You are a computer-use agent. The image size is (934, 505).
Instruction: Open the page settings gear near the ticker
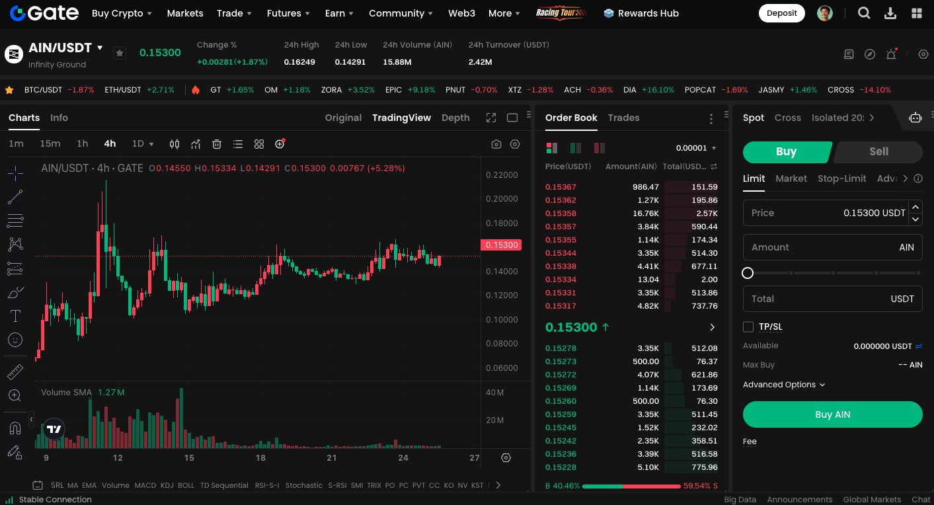(923, 54)
